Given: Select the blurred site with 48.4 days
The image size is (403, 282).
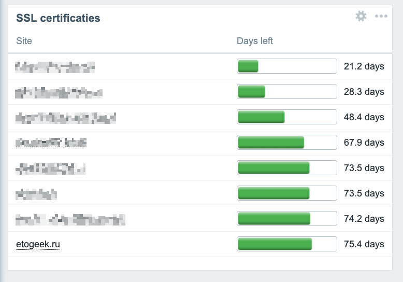Looking at the screenshot, I should 65,118.
